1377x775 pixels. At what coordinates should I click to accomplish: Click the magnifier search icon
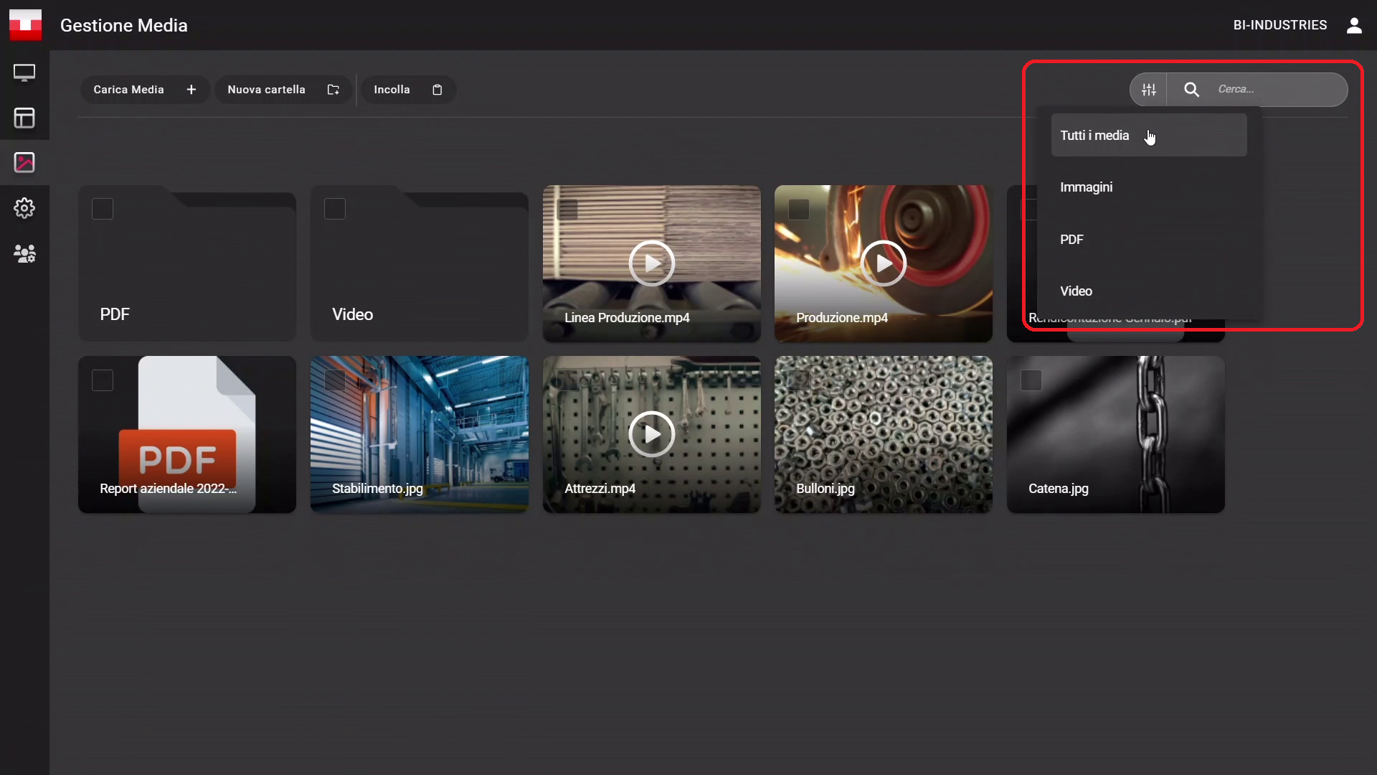point(1191,90)
